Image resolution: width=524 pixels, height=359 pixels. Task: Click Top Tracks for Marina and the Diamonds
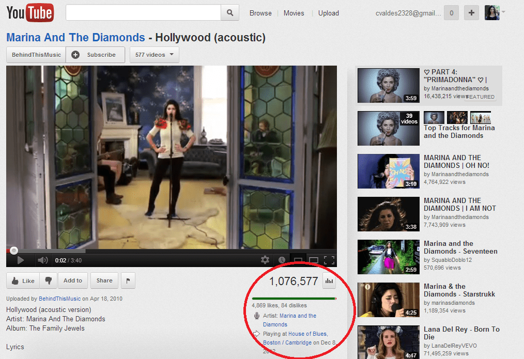(x=459, y=132)
